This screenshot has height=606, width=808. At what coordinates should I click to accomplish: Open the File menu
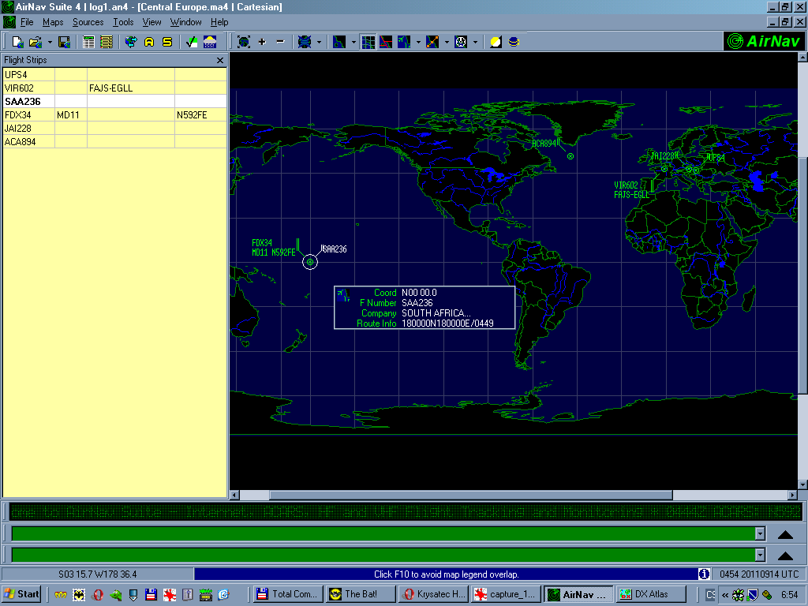click(x=27, y=22)
